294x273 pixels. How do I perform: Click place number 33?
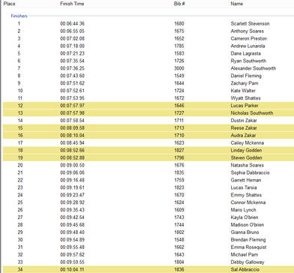coord(20,262)
